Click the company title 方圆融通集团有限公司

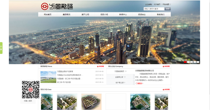coord(144,70)
